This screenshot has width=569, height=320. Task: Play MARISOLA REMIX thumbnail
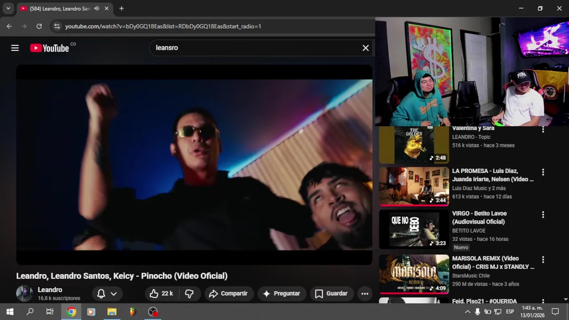tap(414, 274)
